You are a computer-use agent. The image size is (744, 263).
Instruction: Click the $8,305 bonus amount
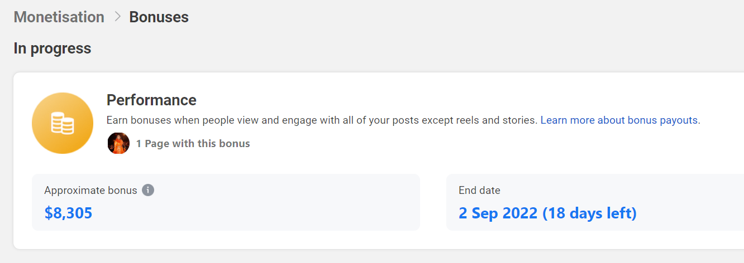tap(68, 213)
